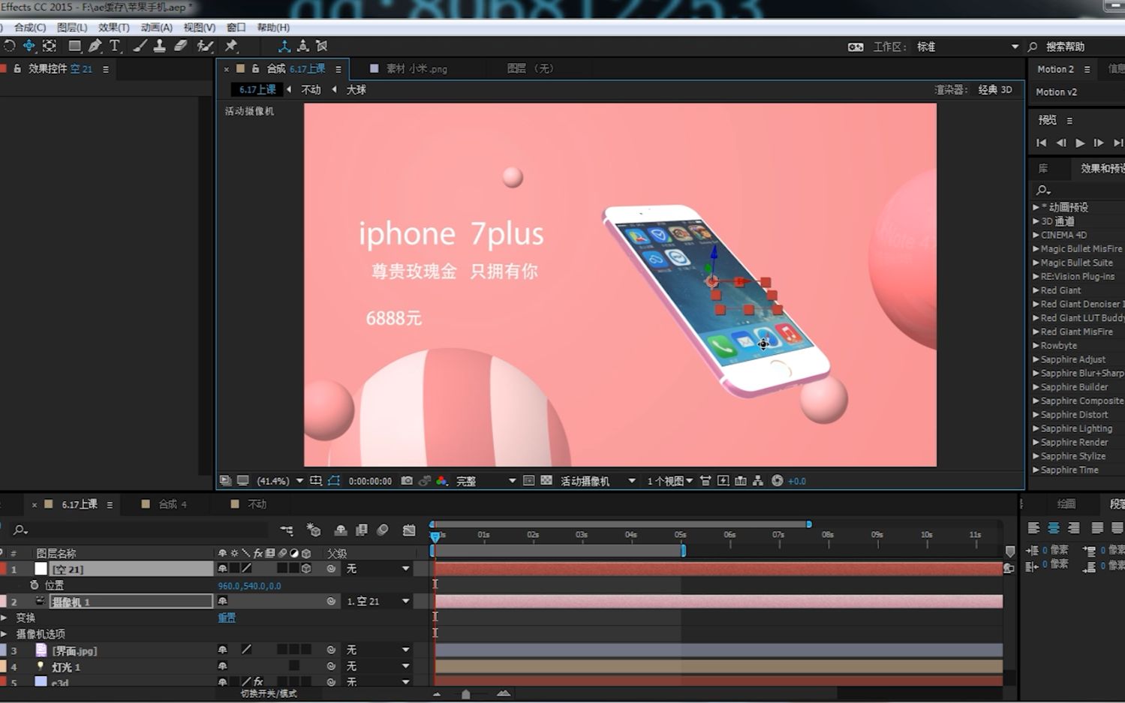Play the preview
1125x703 pixels.
[x=1080, y=143]
